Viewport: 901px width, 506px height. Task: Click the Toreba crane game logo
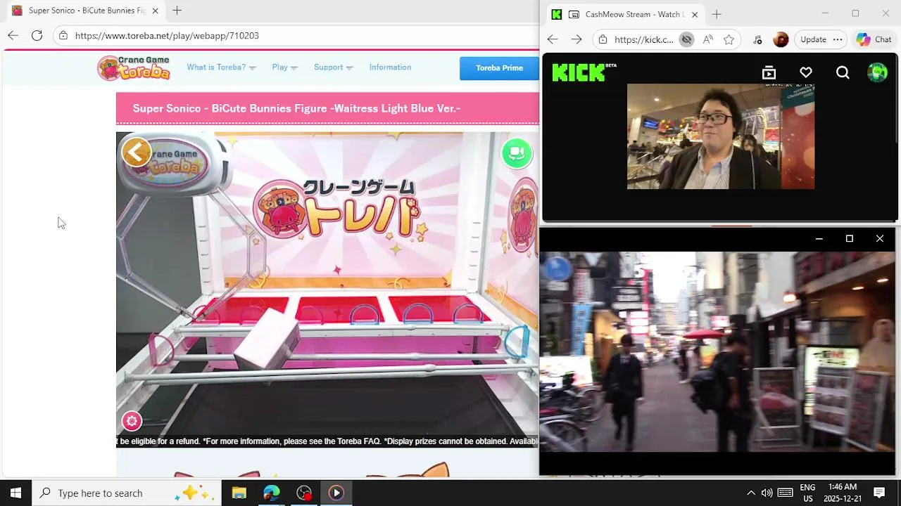[134, 67]
